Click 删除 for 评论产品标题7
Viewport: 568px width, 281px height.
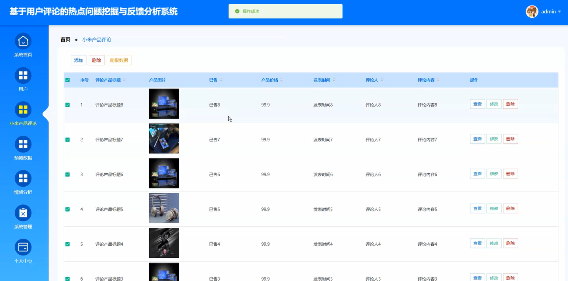pos(511,139)
